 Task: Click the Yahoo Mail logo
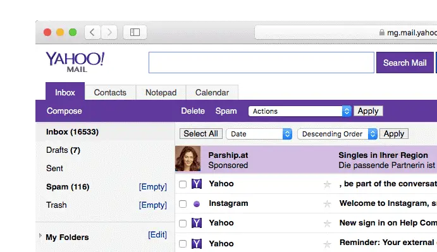point(75,62)
